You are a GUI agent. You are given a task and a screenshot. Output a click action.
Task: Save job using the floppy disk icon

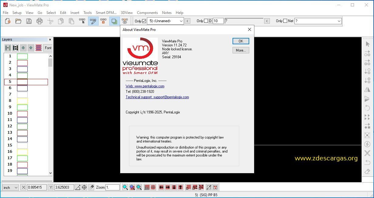pos(29,21)
